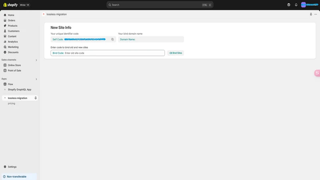
Task: Open Discounts page
Action: [13, 52]
